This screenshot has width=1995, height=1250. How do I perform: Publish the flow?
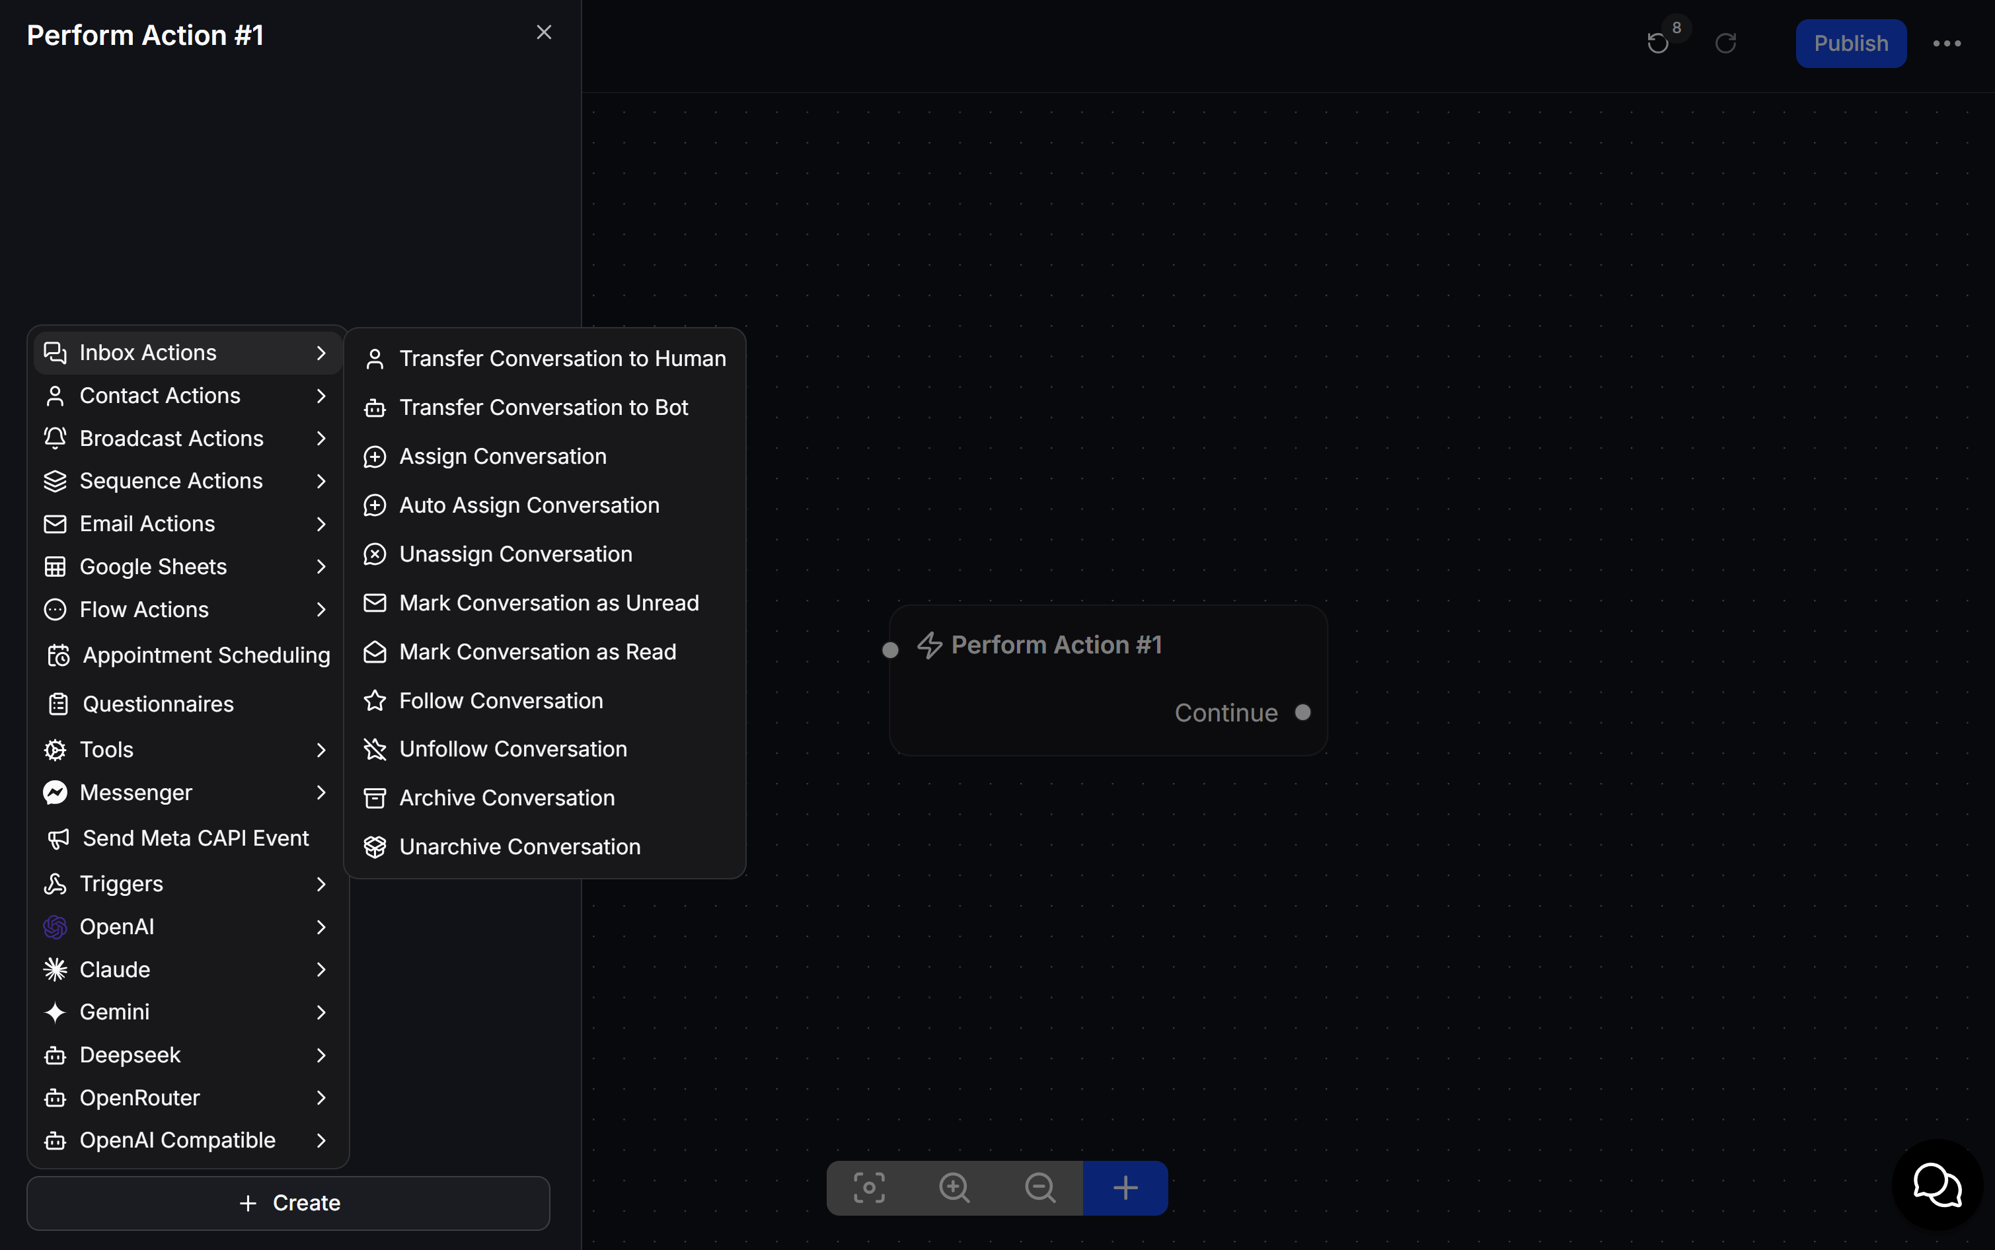click(x=1851, y=43)
